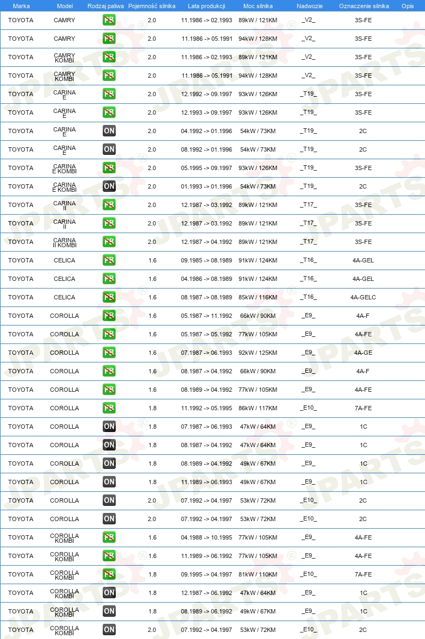Image resolution: width=425 pixels, height=639 pixels.
Task: Select the date range 08.1987 -> 08.1989
Action: (207, 297)
